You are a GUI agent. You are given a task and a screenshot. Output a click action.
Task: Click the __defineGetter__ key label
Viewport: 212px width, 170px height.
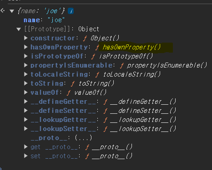click(63, 102)
